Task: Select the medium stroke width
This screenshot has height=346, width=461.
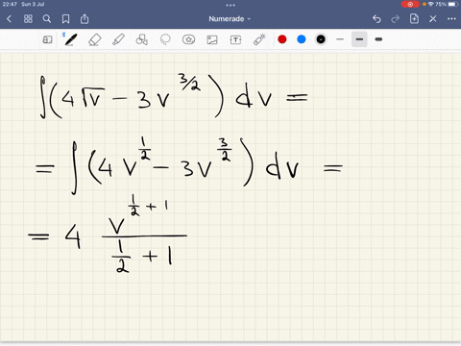Action: tap(359, 39)
